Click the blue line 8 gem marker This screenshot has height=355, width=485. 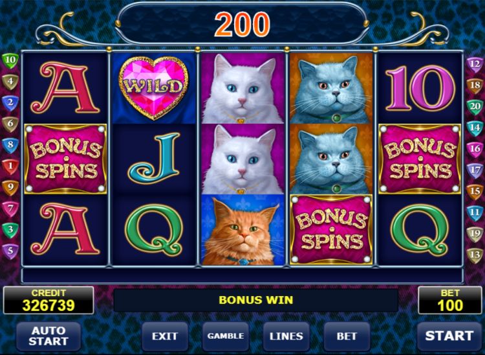10,145
